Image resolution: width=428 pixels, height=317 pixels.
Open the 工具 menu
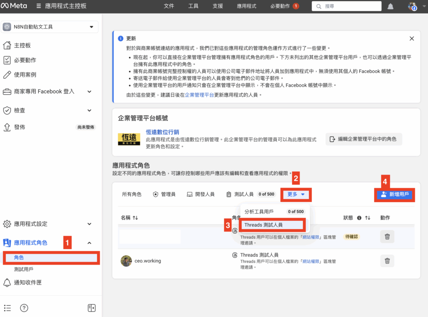tap(193, 6)
